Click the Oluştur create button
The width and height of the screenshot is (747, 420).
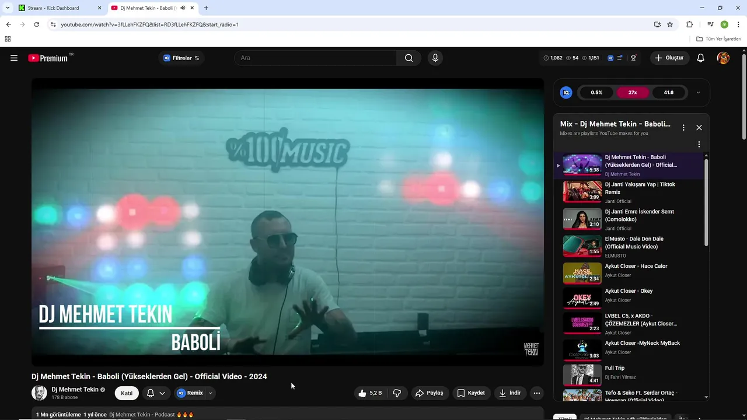tap(669, 58)
